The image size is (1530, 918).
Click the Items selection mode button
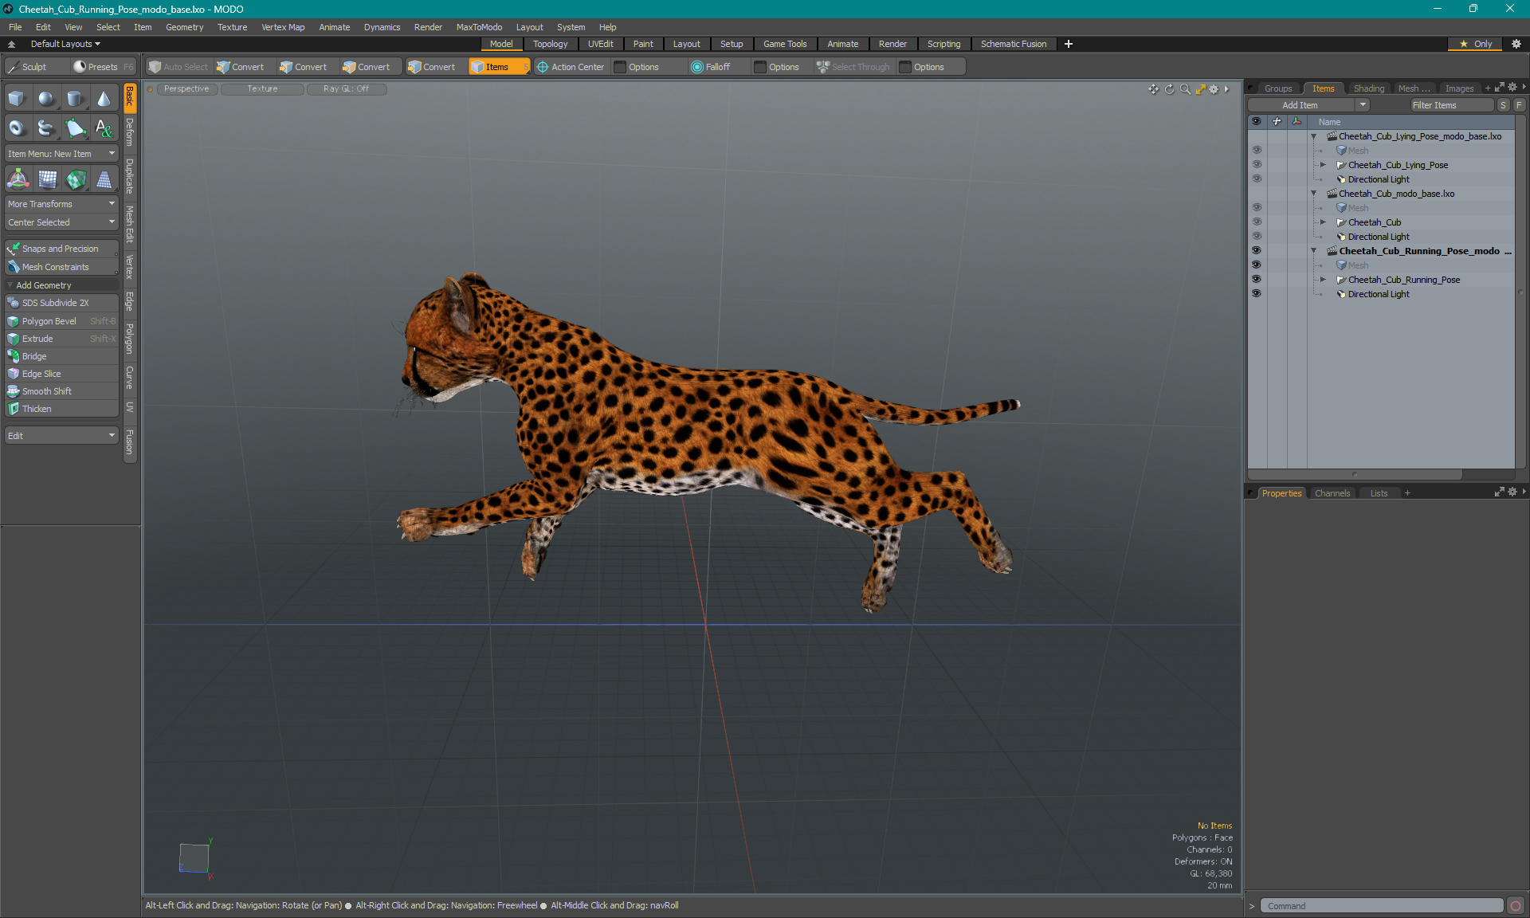pos(498,67)
